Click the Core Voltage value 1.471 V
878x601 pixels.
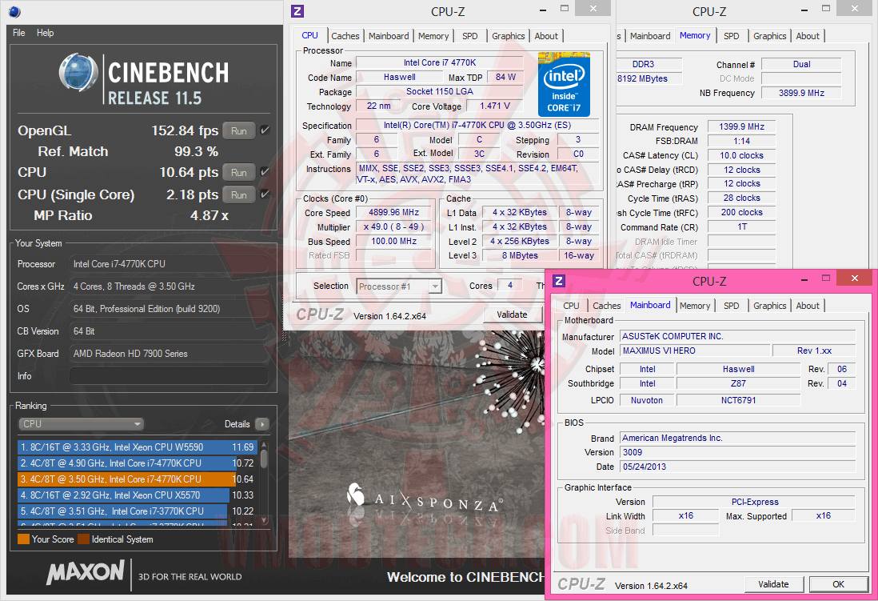[x=495, y=106]
